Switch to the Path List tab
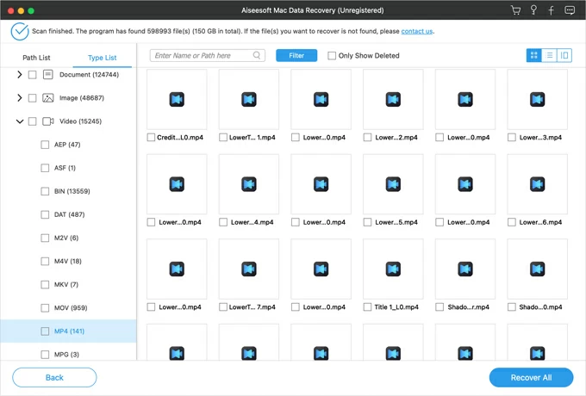This screenshot has width=586, height=396. 36,58
